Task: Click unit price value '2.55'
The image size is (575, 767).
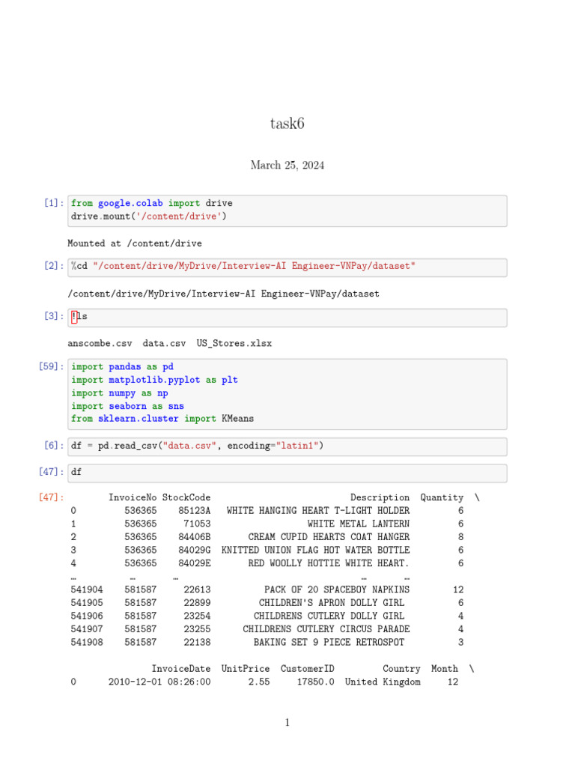Action: [x=258, y=682]
